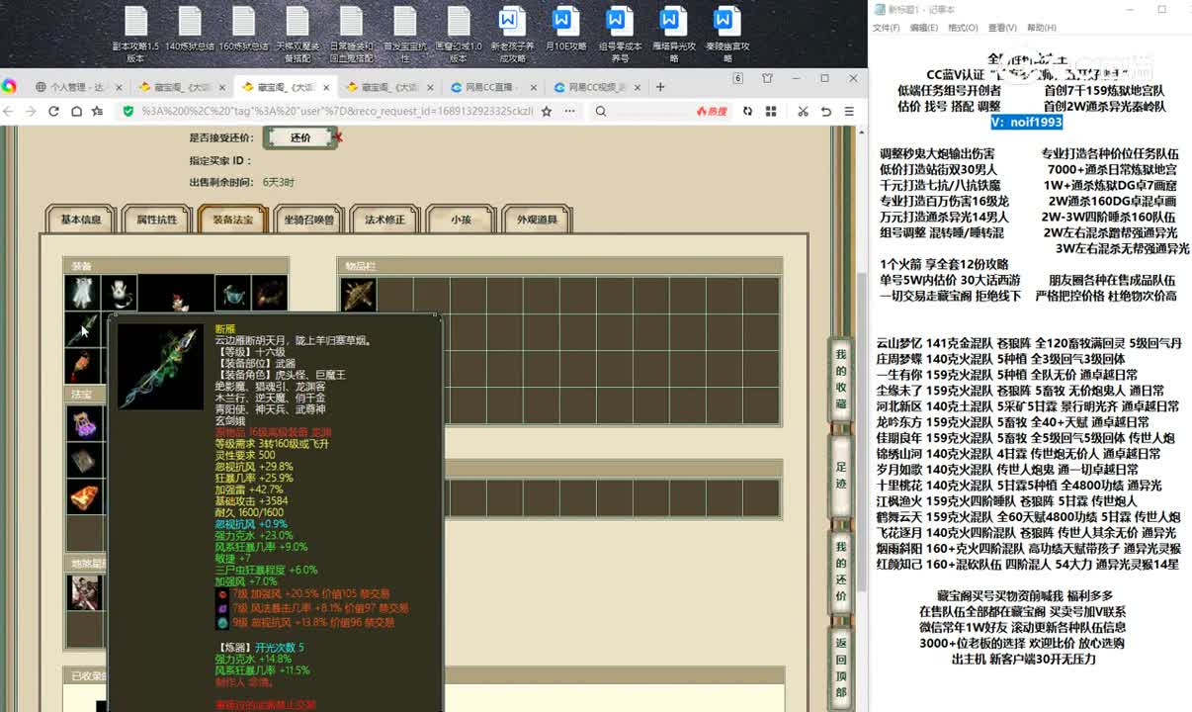Viewport: 1192px width, 712px height.
Task: Click the browser reload icon
Action: point(53,112)
